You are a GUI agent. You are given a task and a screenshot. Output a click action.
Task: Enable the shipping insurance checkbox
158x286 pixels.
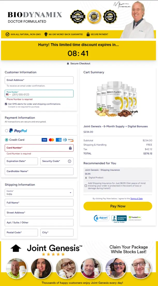click(x=86, y=185)
